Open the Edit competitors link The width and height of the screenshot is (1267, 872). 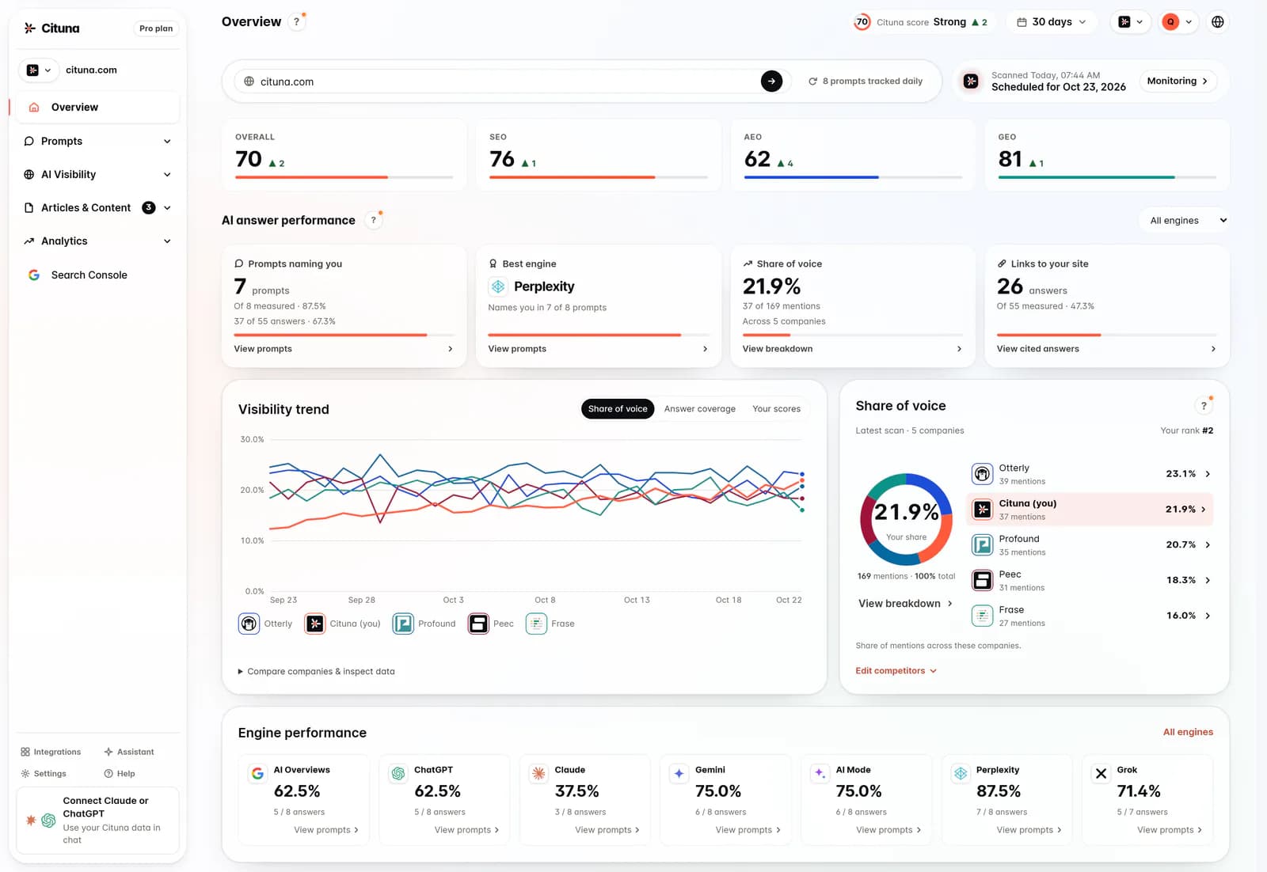(896, 670)
